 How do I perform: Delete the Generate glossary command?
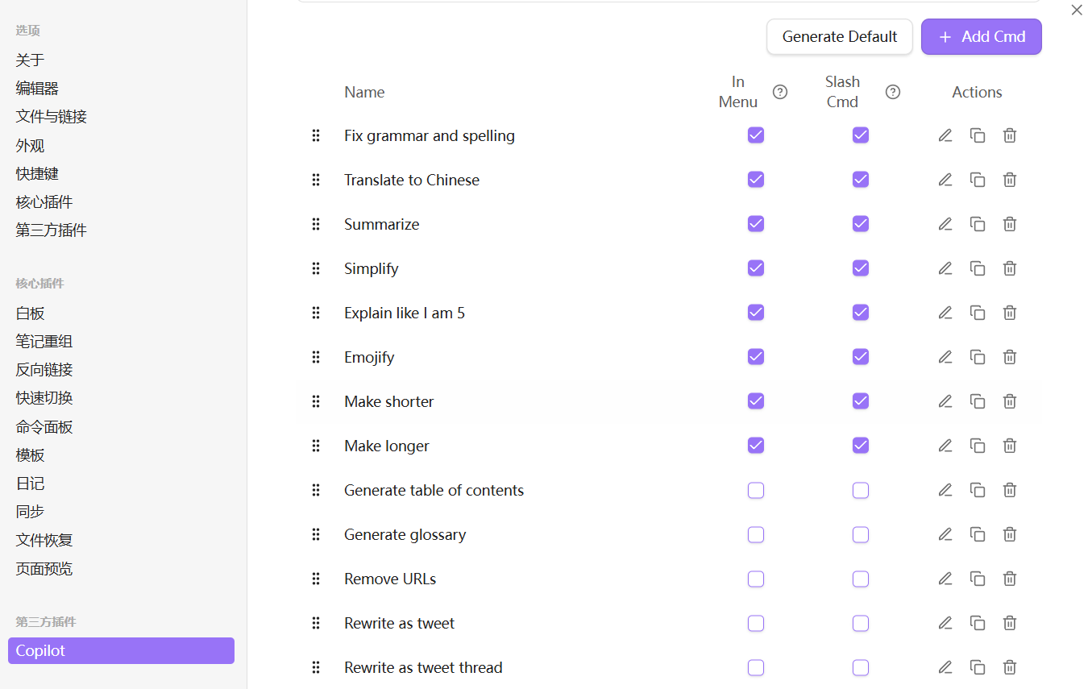1010,534
